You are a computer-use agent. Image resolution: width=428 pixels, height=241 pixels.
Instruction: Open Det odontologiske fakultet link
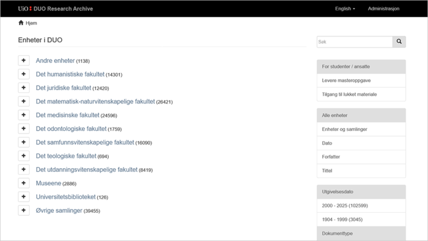(x=71, y=129)
